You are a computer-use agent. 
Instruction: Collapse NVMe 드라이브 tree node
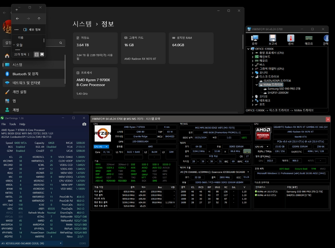(x=257, y=85)
